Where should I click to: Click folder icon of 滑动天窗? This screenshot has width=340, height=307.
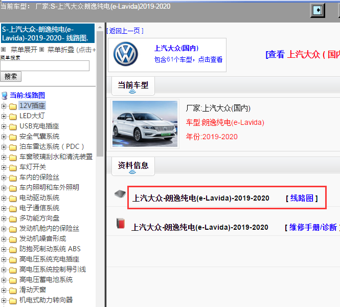13,291
